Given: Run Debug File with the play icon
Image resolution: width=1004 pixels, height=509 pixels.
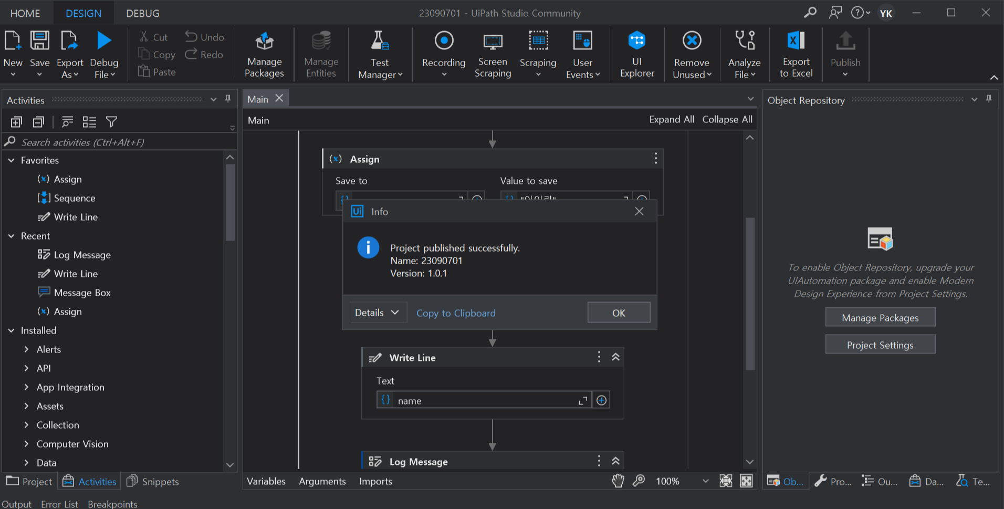Looking at the screenshot, I should (x=104, y=41).
